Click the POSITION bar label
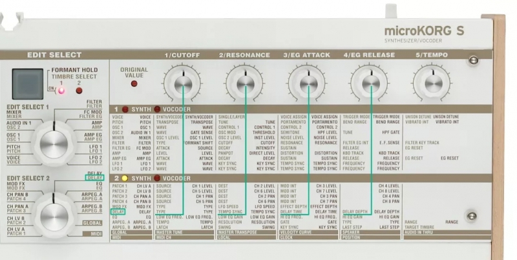 click(351, 237)
